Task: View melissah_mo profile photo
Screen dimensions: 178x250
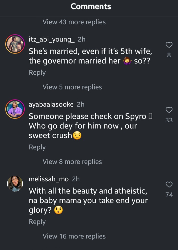Action: pyautogui.click(x=15, y=184)
